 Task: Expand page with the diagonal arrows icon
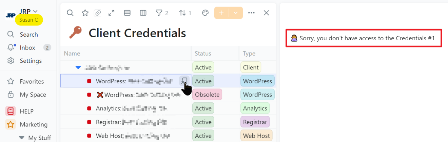[x=111, y=13]
